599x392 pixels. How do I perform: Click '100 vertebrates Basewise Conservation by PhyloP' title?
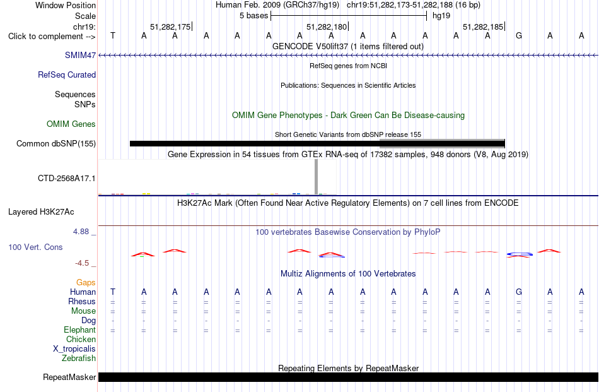pyautogui.click(x=348, y=232)
